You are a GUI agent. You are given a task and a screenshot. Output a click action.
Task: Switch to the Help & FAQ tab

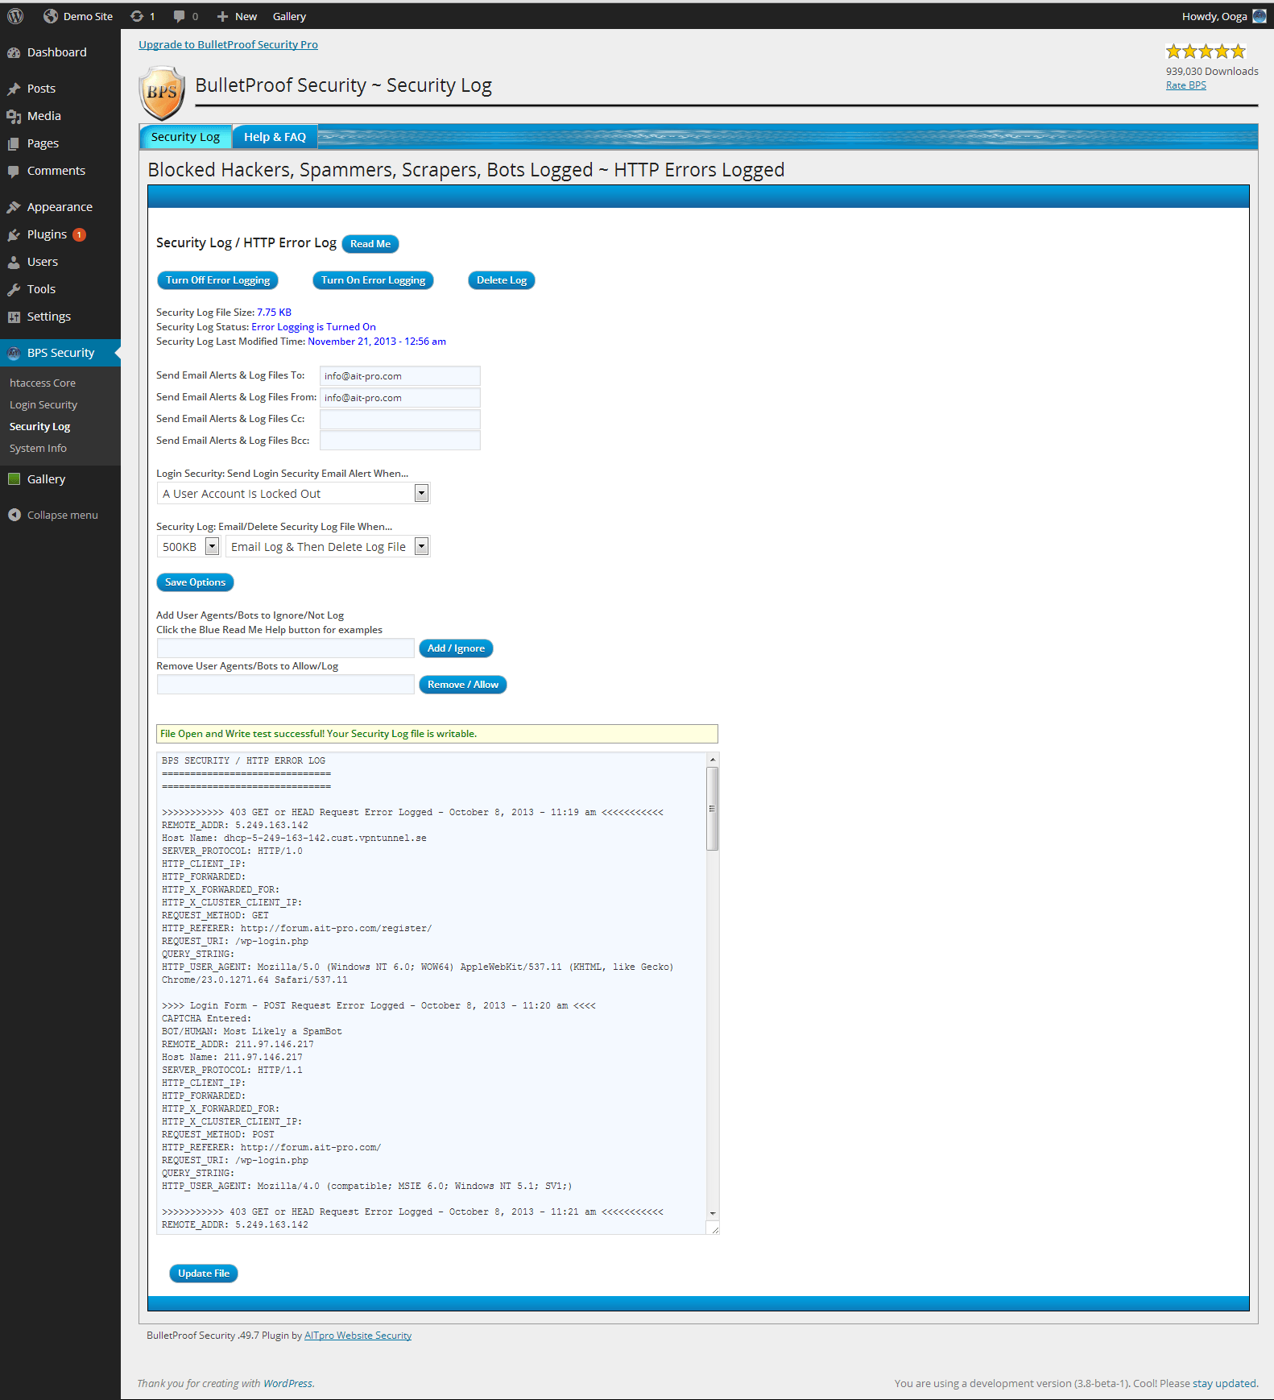(275, 137)
